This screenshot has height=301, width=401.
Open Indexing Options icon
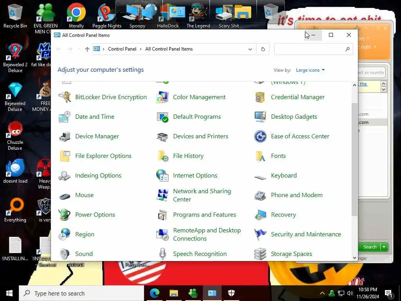[x=65, y=176]
